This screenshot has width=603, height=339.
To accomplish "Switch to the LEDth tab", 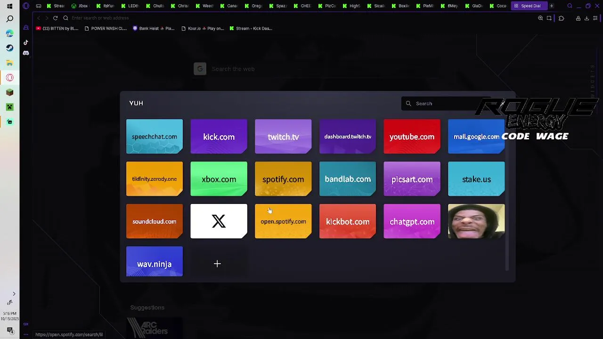I will pos(130,6).
